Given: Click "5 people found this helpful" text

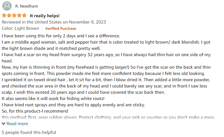Looking at the screenshot, I should [29, 133].
